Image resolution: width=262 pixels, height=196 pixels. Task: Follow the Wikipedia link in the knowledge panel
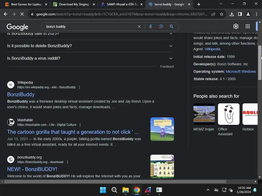[212, 49]
